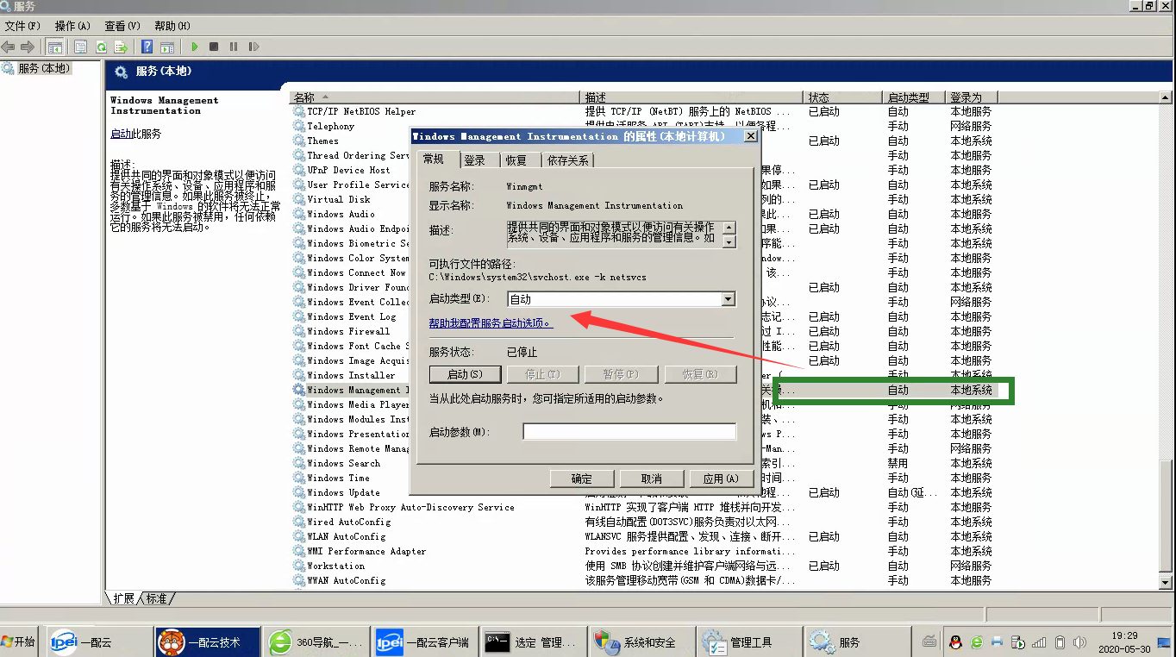The width and height of the screenshot is (1176, 657).
Task: Sort by the 描述 column header
Action: (x=692, y=97)
